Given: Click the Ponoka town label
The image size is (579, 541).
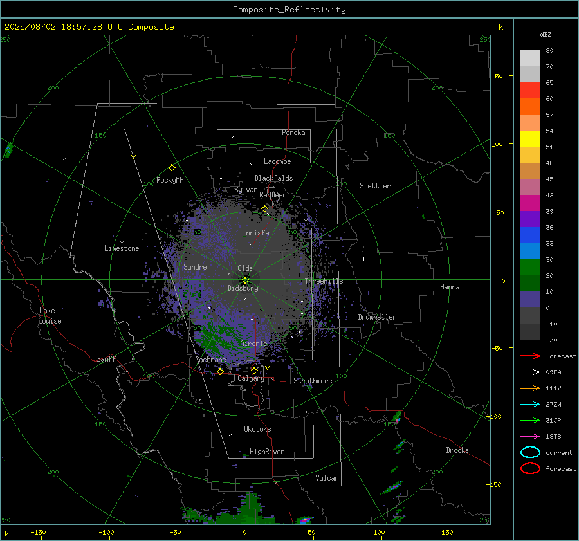Looking at the screenshot, I should pyautogui.click(x=293, y=133).
